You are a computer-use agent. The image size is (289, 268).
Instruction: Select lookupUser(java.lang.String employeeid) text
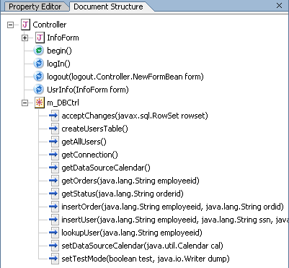click(x=132, y=233)
